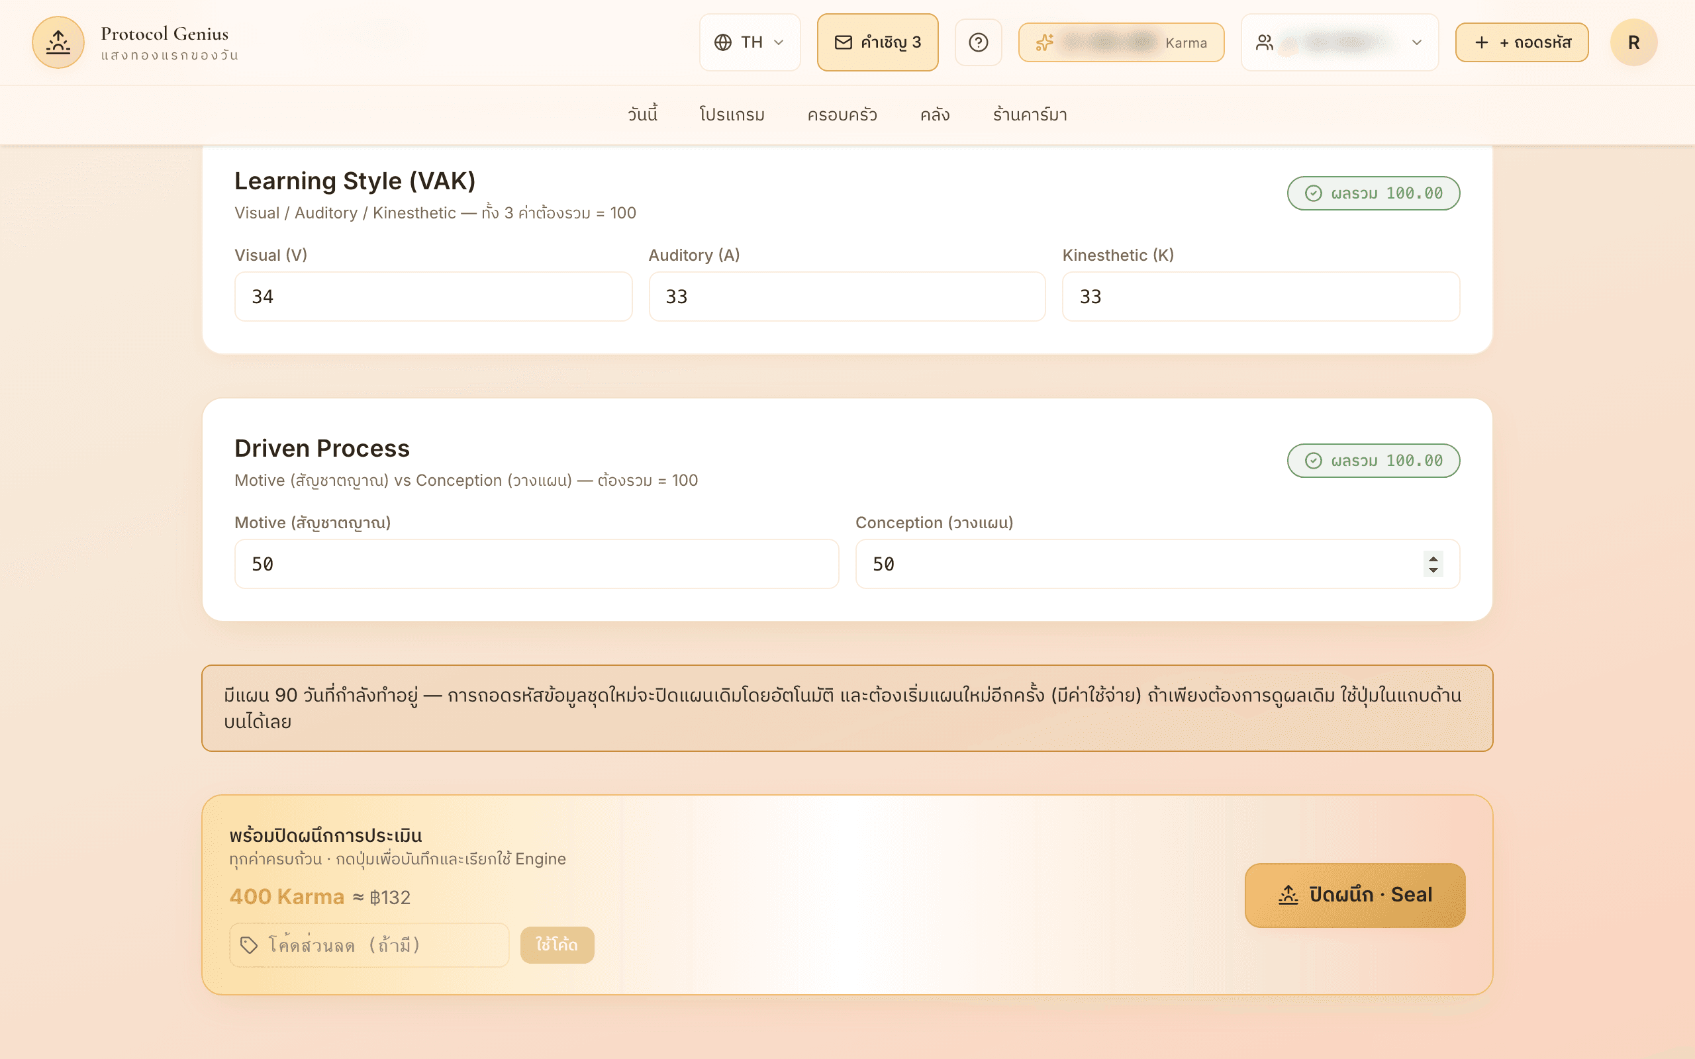1695x1059 pixels.
Task: Open the help question mark icon
Action: 979,43
